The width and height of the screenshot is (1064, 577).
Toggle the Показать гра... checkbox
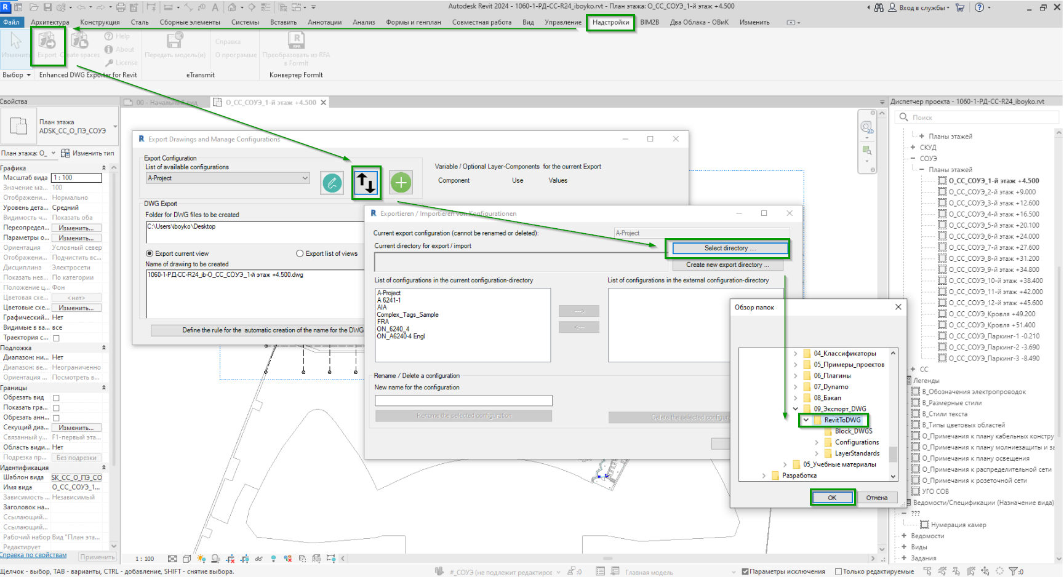pyautogui.click(x=56, y=408)
